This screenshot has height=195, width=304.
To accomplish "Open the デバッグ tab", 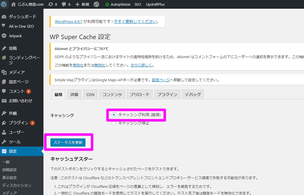I will [x=193, y=95].
